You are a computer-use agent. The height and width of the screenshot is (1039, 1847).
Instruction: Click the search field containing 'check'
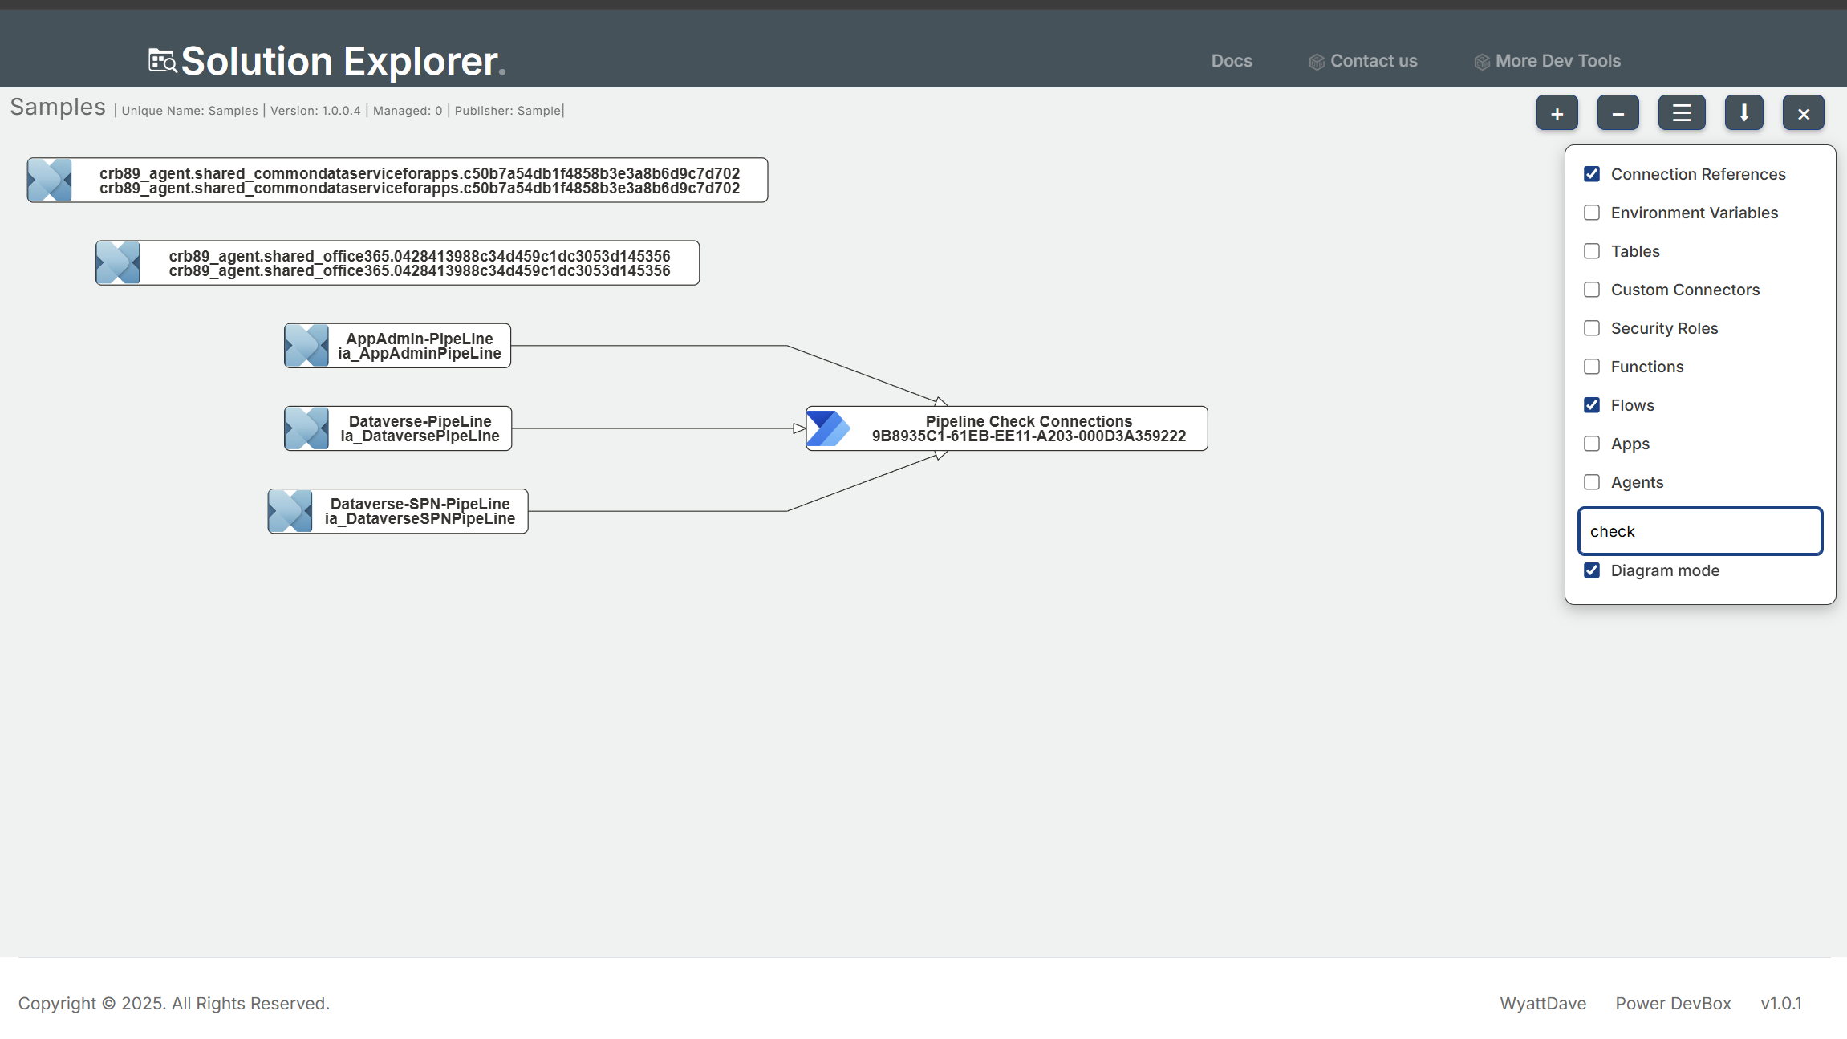[x=1699, y=531]
